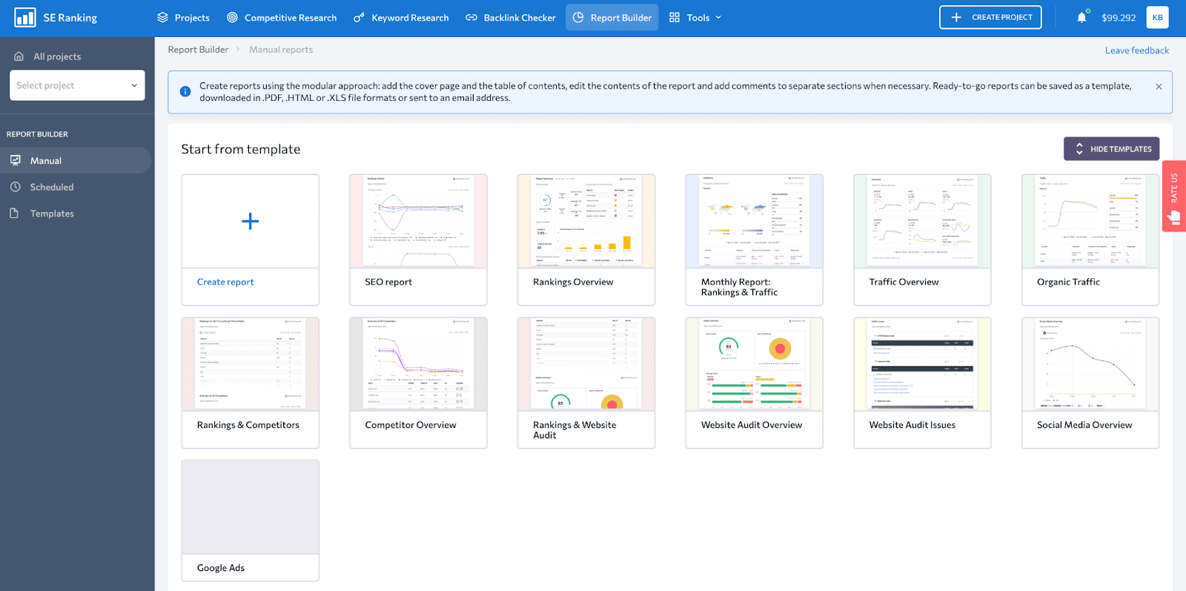This screenshot has width=1186, height=591.
Task: Click the SEO report label
Action: pyautogui.click(x=388, y=282)
